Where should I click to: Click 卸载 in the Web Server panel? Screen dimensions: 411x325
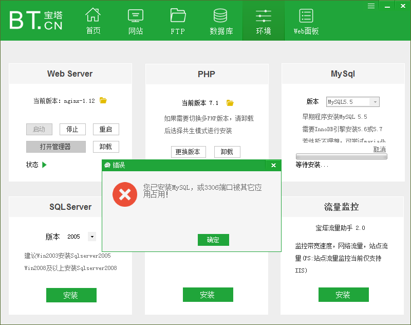pos(106,147)
